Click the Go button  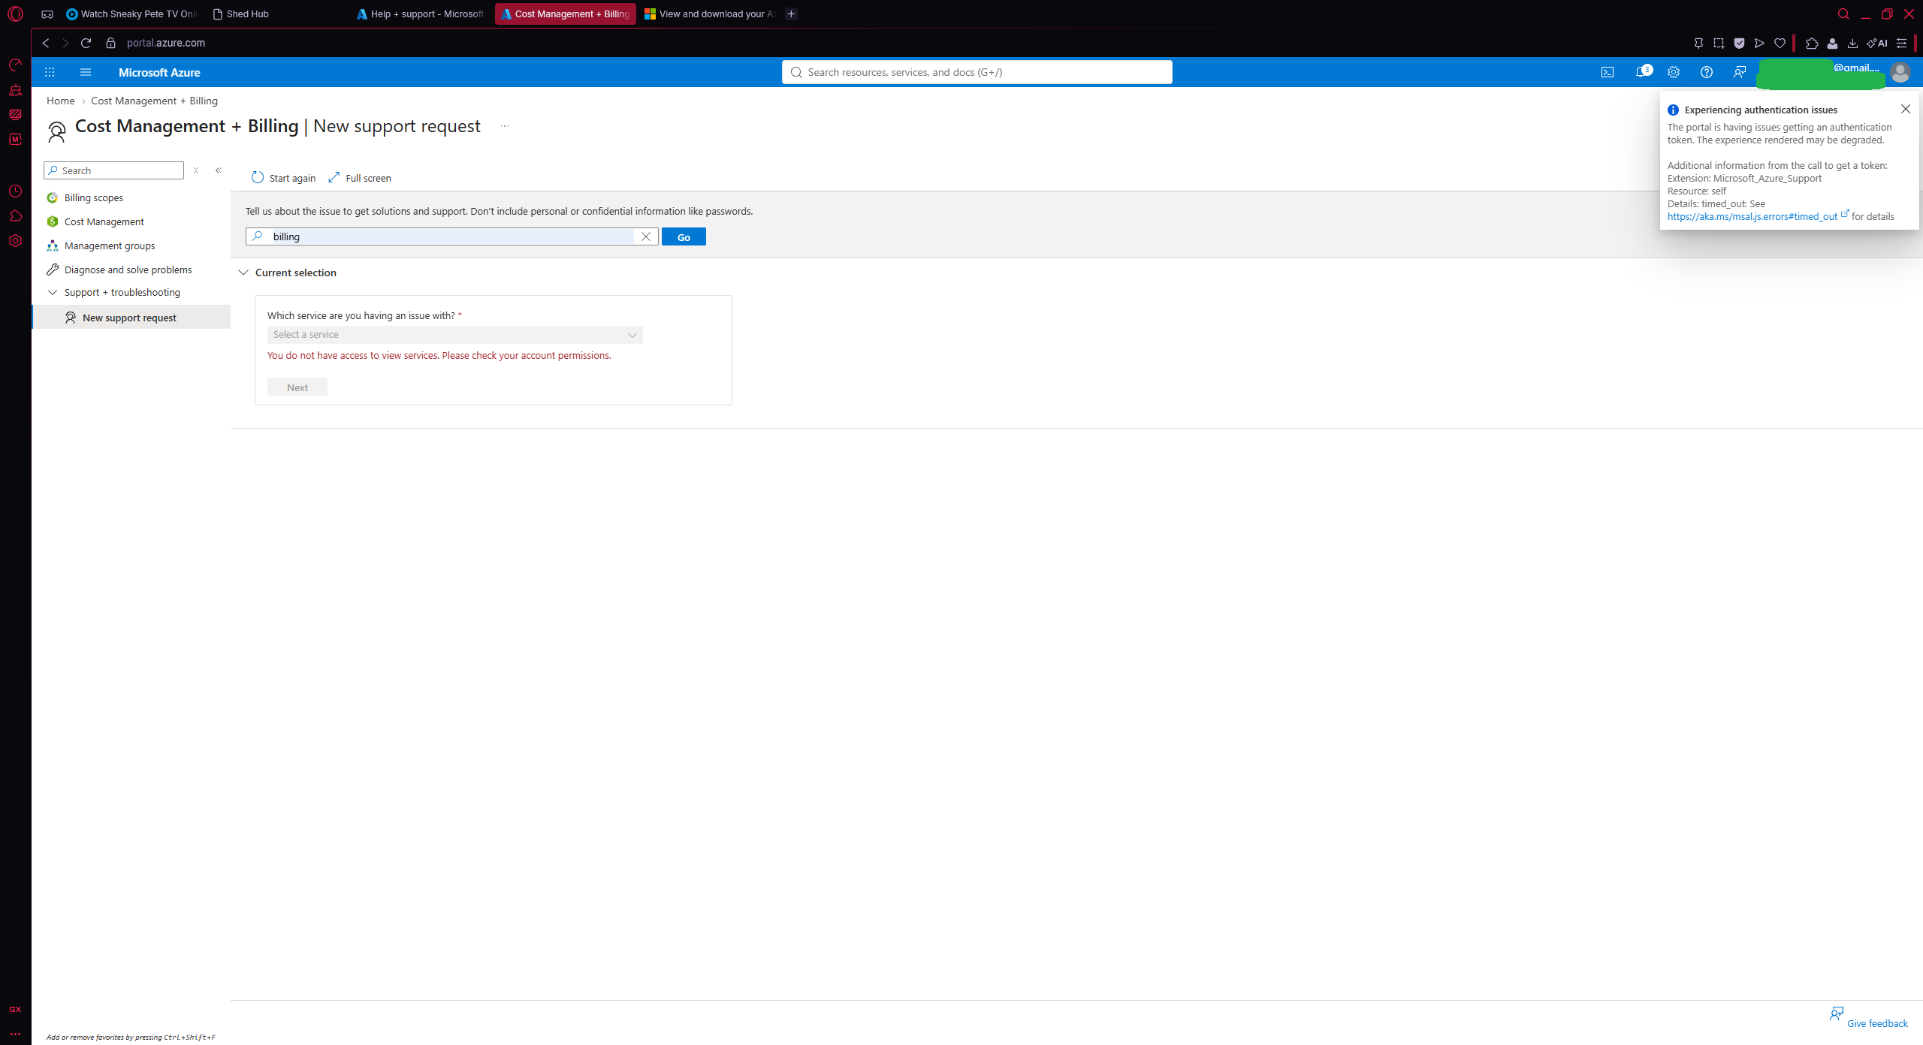[684, 236]
